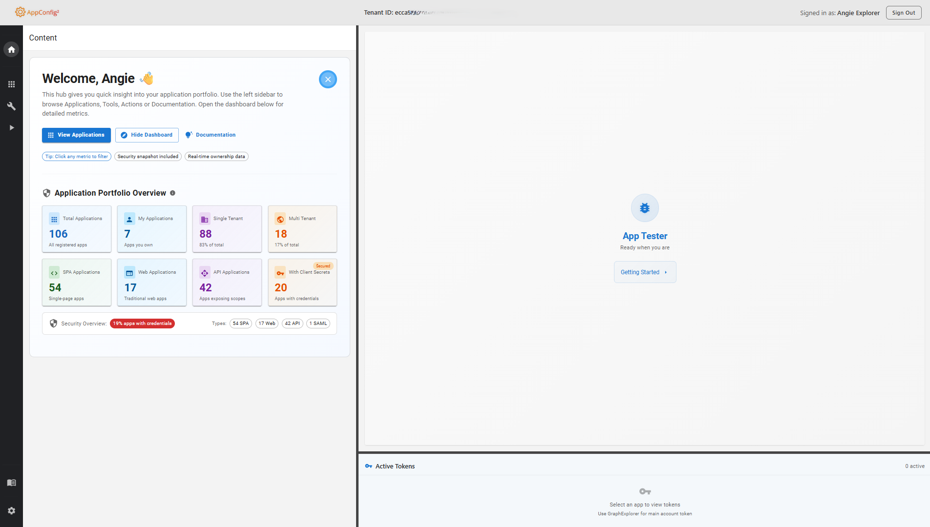930x527 pixels.
Task: Select the With Client Secrets card
Action: [x=302, y=283]
